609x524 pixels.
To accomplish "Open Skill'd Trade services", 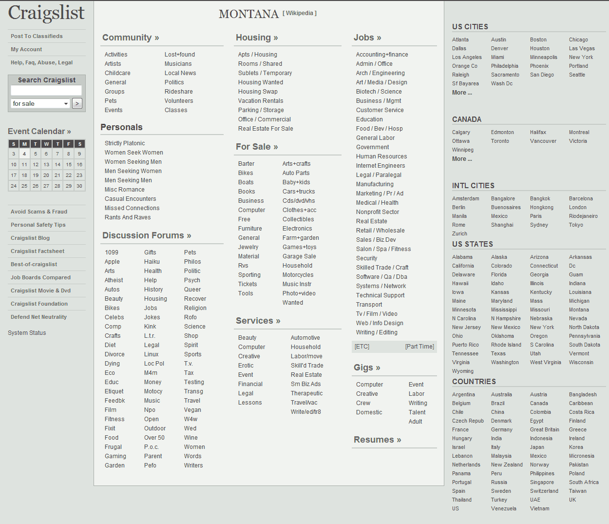I will coord(307,366).
